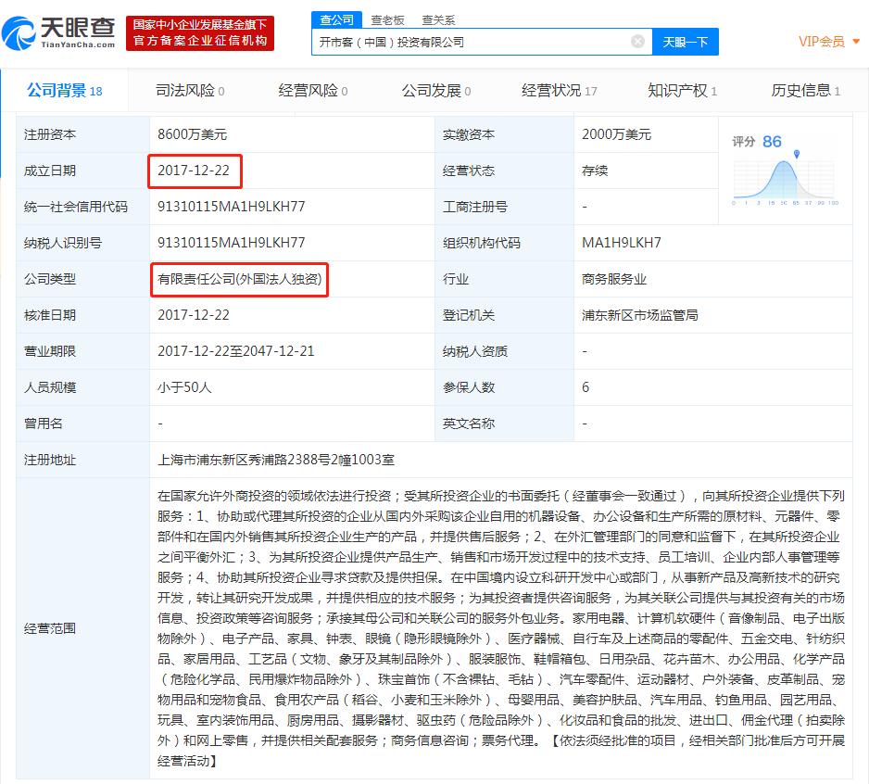Click organization code MA1H9LKH7

(622, 242)
